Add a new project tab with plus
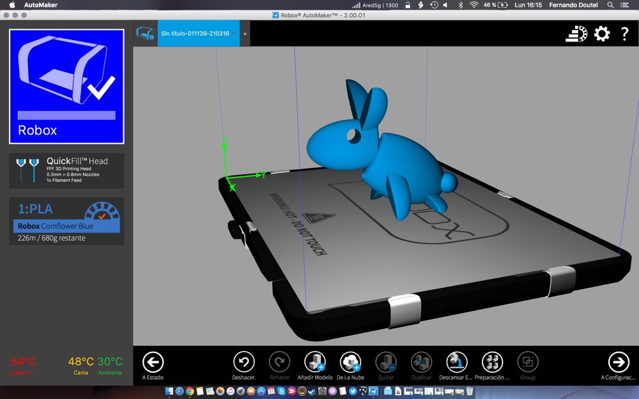 (x=245, y=34)
